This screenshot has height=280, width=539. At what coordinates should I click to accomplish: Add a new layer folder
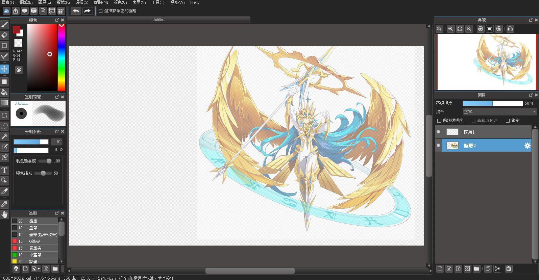coord(476,269)
